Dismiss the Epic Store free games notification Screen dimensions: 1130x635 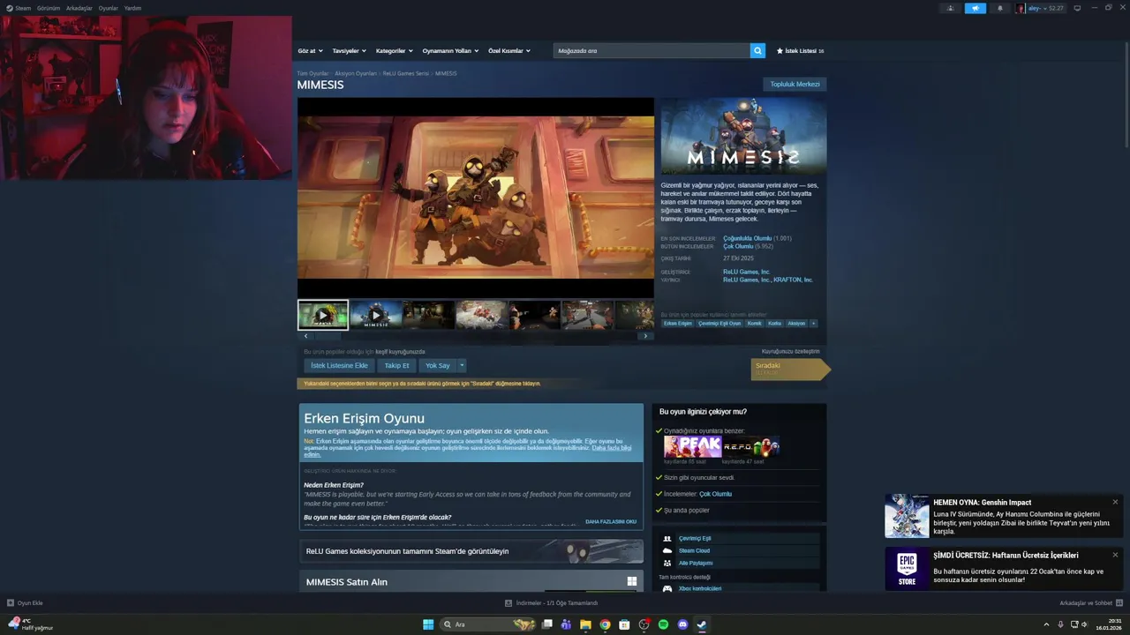tap(1115, 555)
